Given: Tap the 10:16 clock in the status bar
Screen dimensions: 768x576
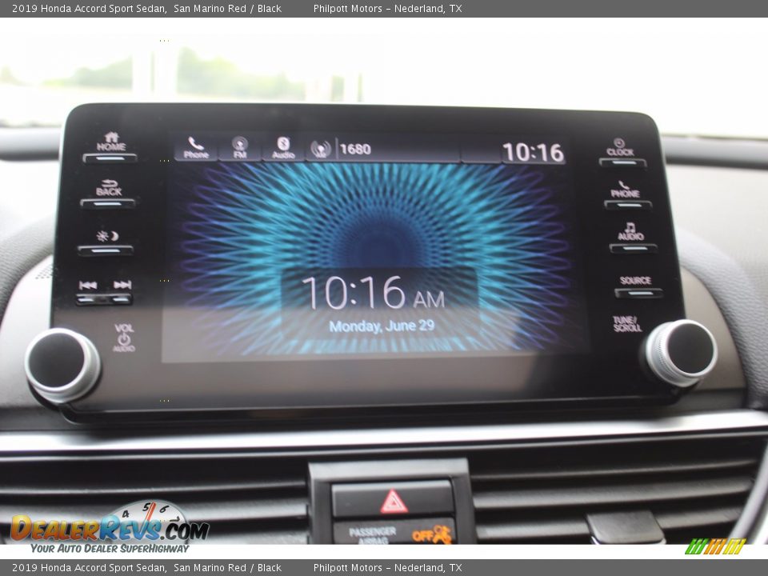Looking at the screenshot, I should tap(533, 152).
